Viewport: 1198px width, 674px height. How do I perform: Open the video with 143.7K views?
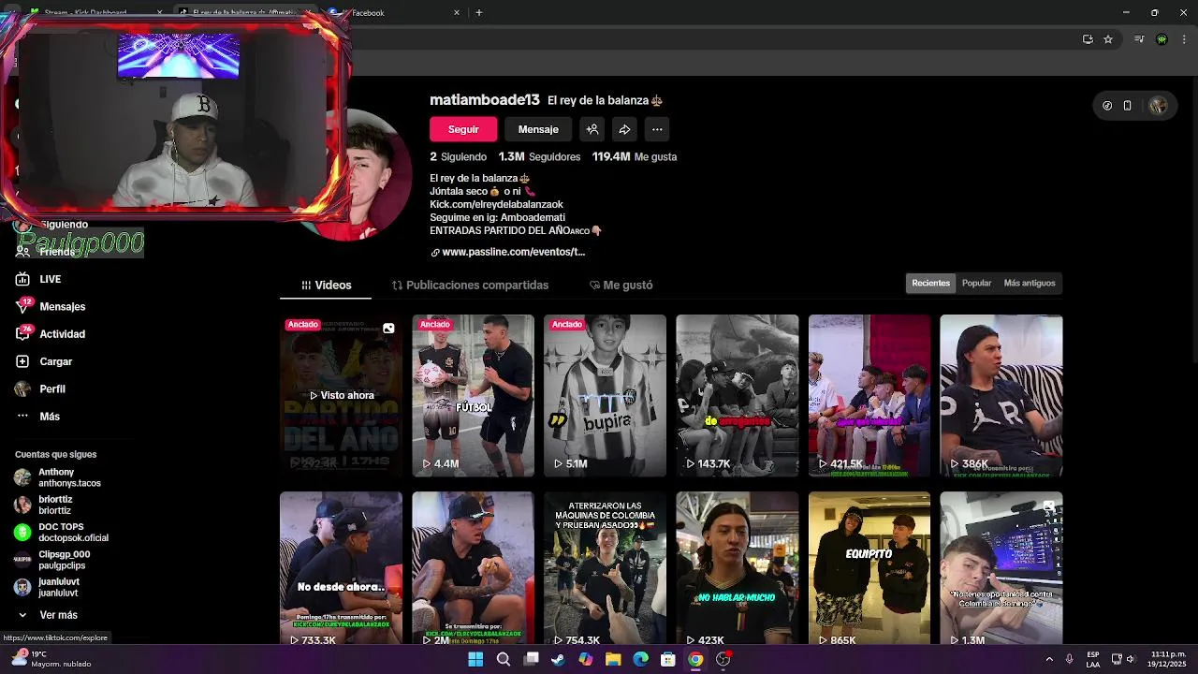pos(737,396)
